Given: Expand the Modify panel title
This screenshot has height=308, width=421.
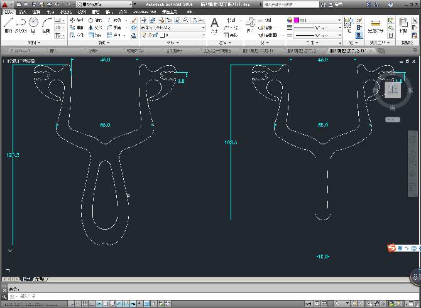Looking at the screenshot, I should 104,43.
